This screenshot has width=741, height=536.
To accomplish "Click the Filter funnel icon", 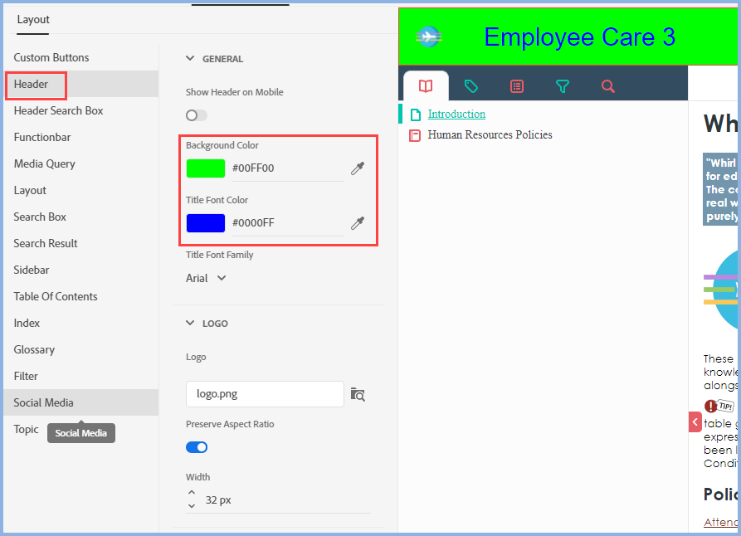I will [x=563, y=85].
